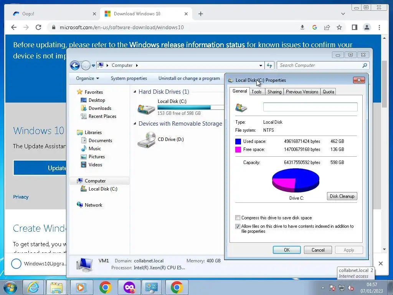Go back in the Explorer window
This screenshot has height=295, width=393.
pos(75,65)
